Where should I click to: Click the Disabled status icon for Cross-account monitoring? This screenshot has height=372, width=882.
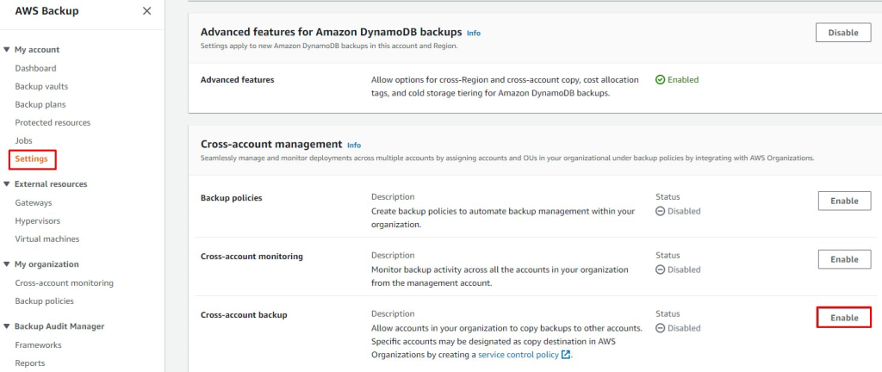[661, 270]
